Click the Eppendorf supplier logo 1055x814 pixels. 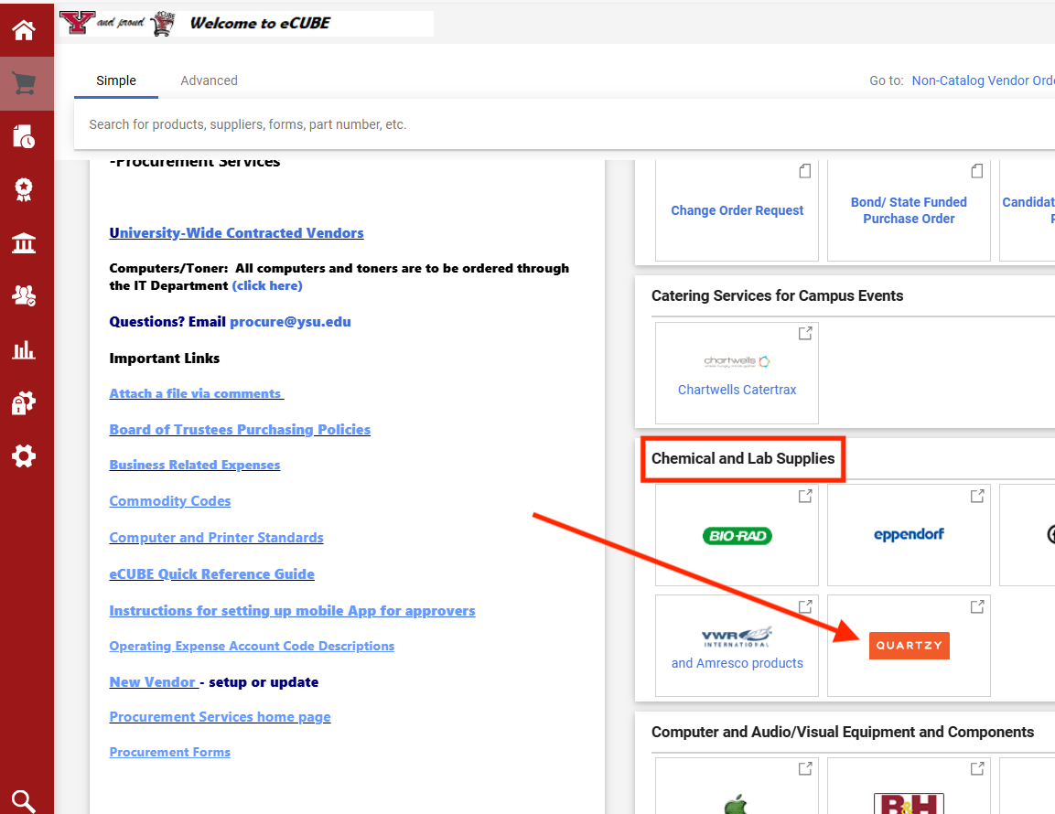click(909, 535)
